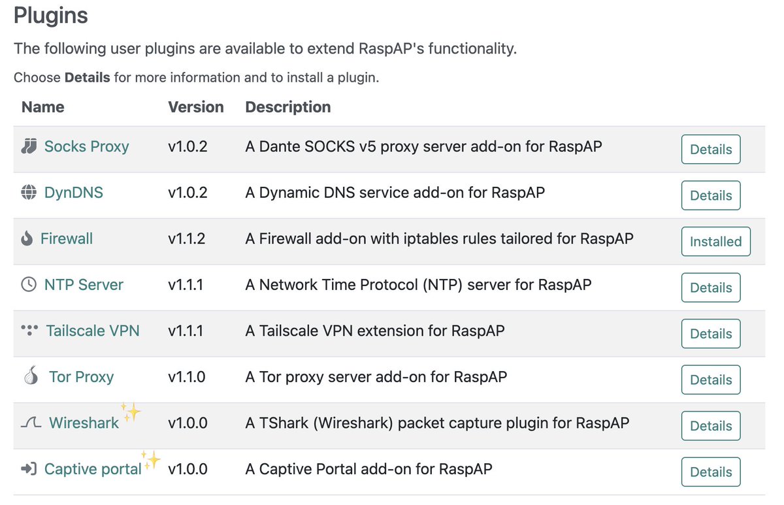
Task: Click the Version column header
Action: [196, 106]
